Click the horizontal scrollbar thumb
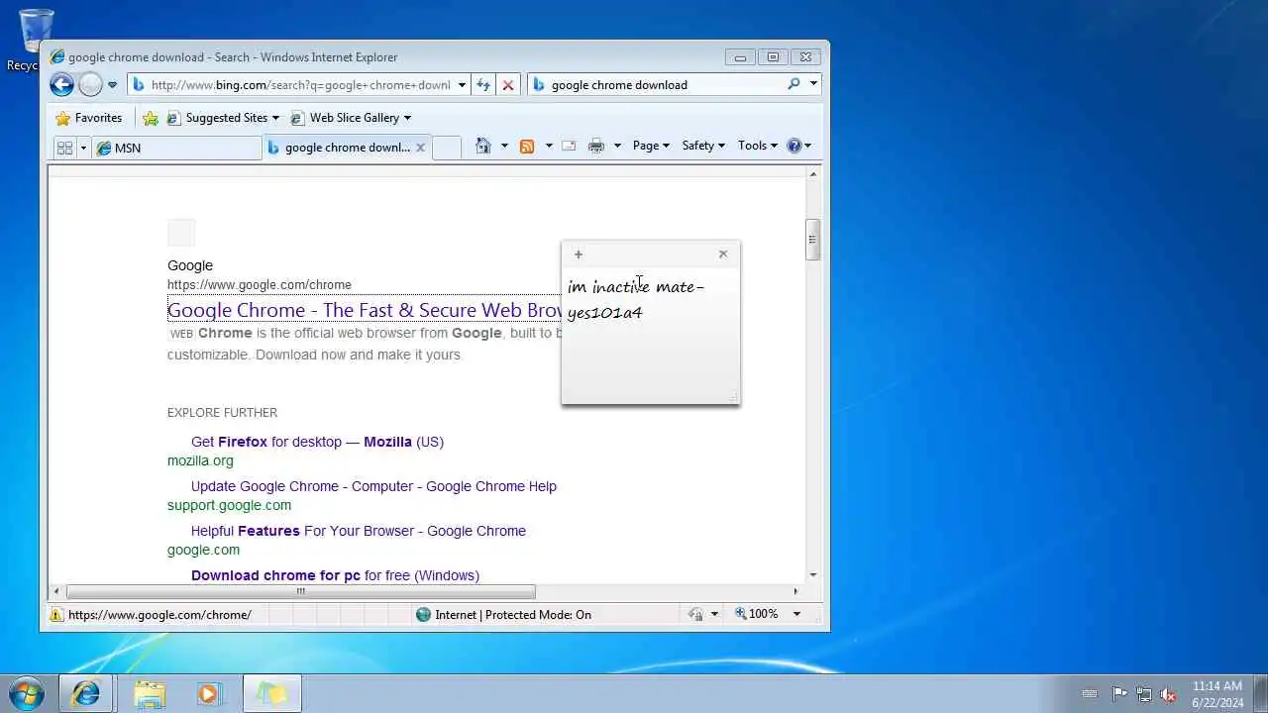1268x713 pixels. click(301, 592)
